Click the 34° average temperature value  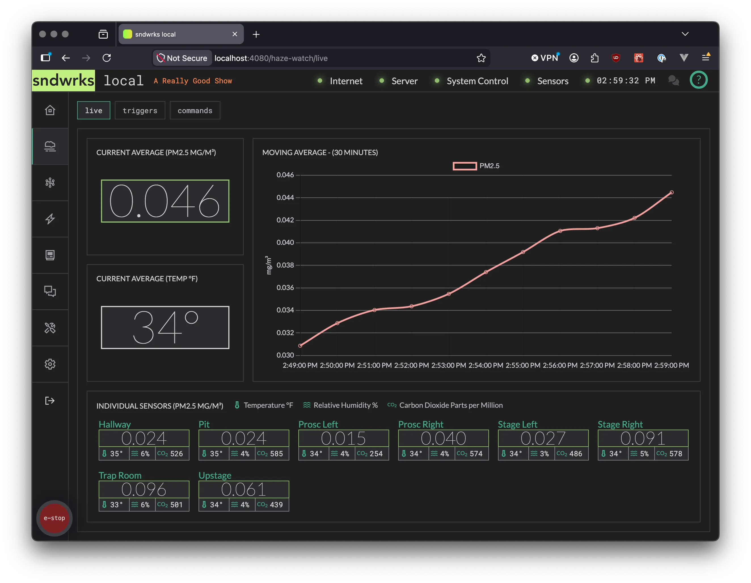165,327
